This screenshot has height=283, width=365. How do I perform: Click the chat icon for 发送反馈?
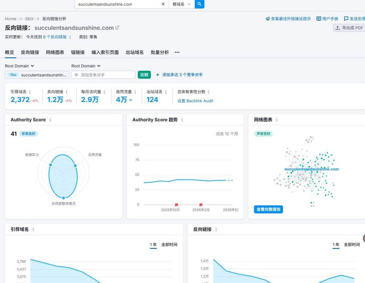pos(346,19)
